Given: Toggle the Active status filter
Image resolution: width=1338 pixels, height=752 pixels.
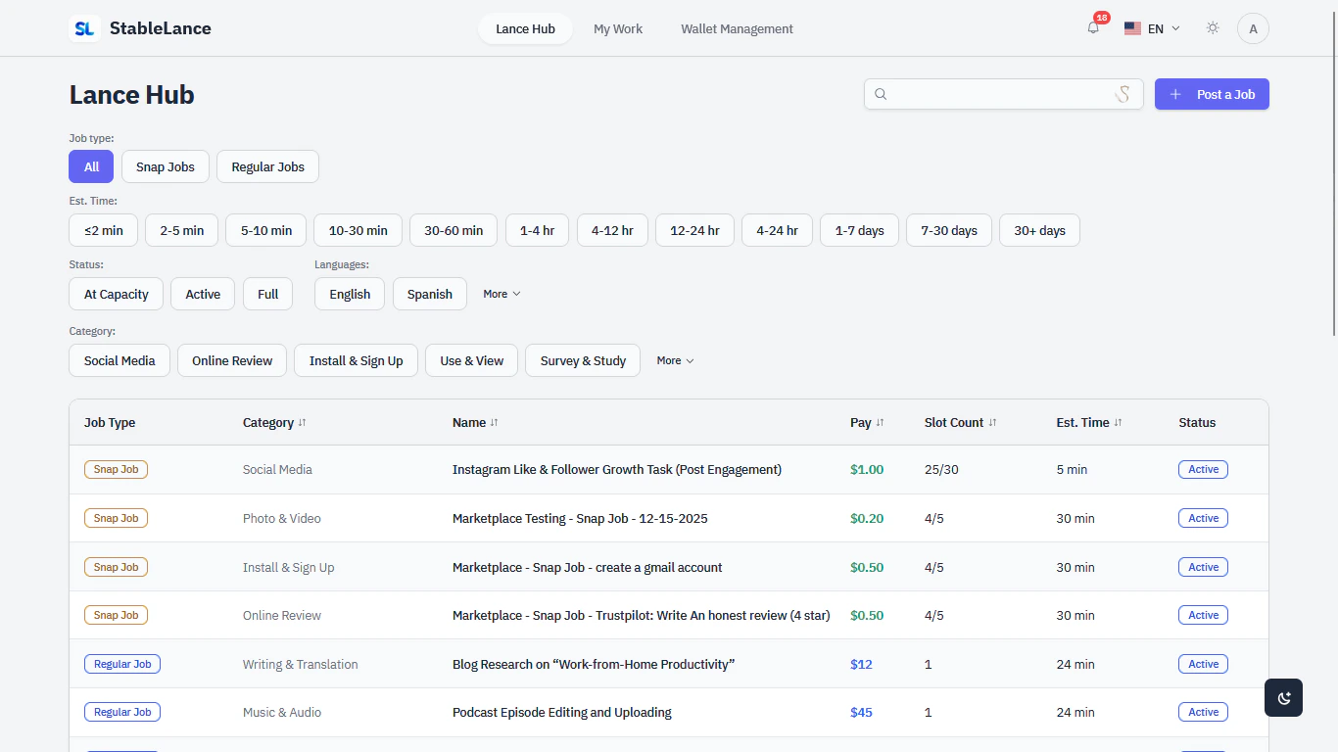Looking at the screenshot, I should pos(203,294).
